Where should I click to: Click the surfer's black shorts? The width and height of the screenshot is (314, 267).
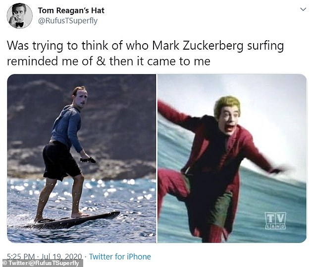[x=60, y=160]
